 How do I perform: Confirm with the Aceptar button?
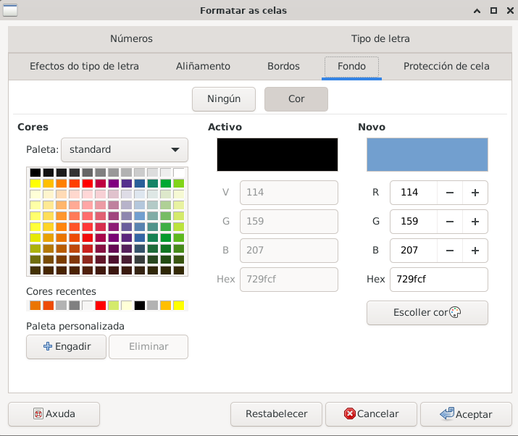click(x=466, y=414)
